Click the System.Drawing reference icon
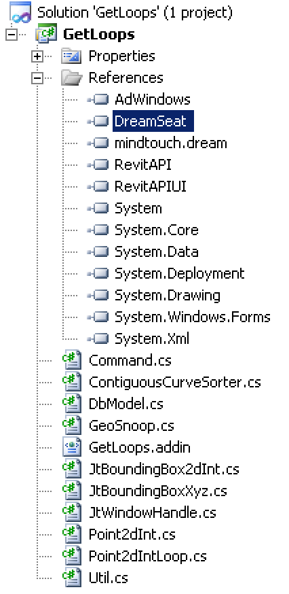 click(x=98, y=296)
